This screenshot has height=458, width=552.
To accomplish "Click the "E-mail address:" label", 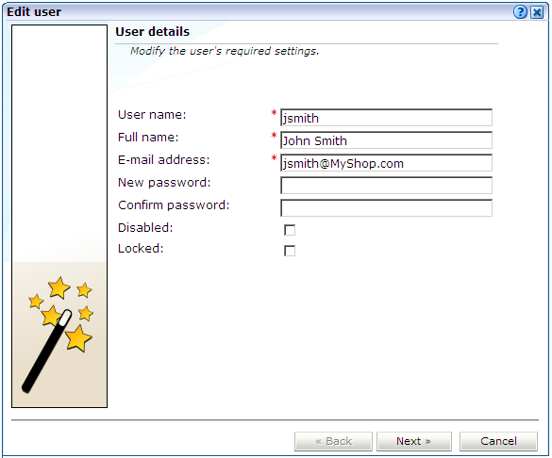I will click(163, 160).
